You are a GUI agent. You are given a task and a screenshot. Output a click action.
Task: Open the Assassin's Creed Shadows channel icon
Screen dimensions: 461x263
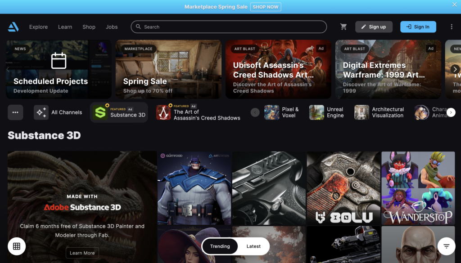[x=163, y=112]
